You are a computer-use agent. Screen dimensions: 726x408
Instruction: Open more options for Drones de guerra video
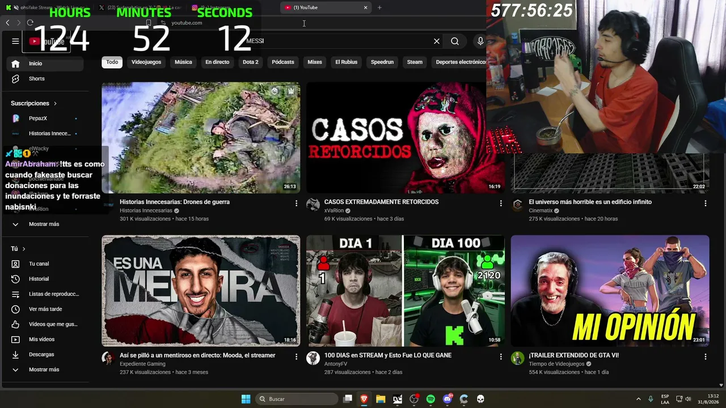tap(296, 203)
